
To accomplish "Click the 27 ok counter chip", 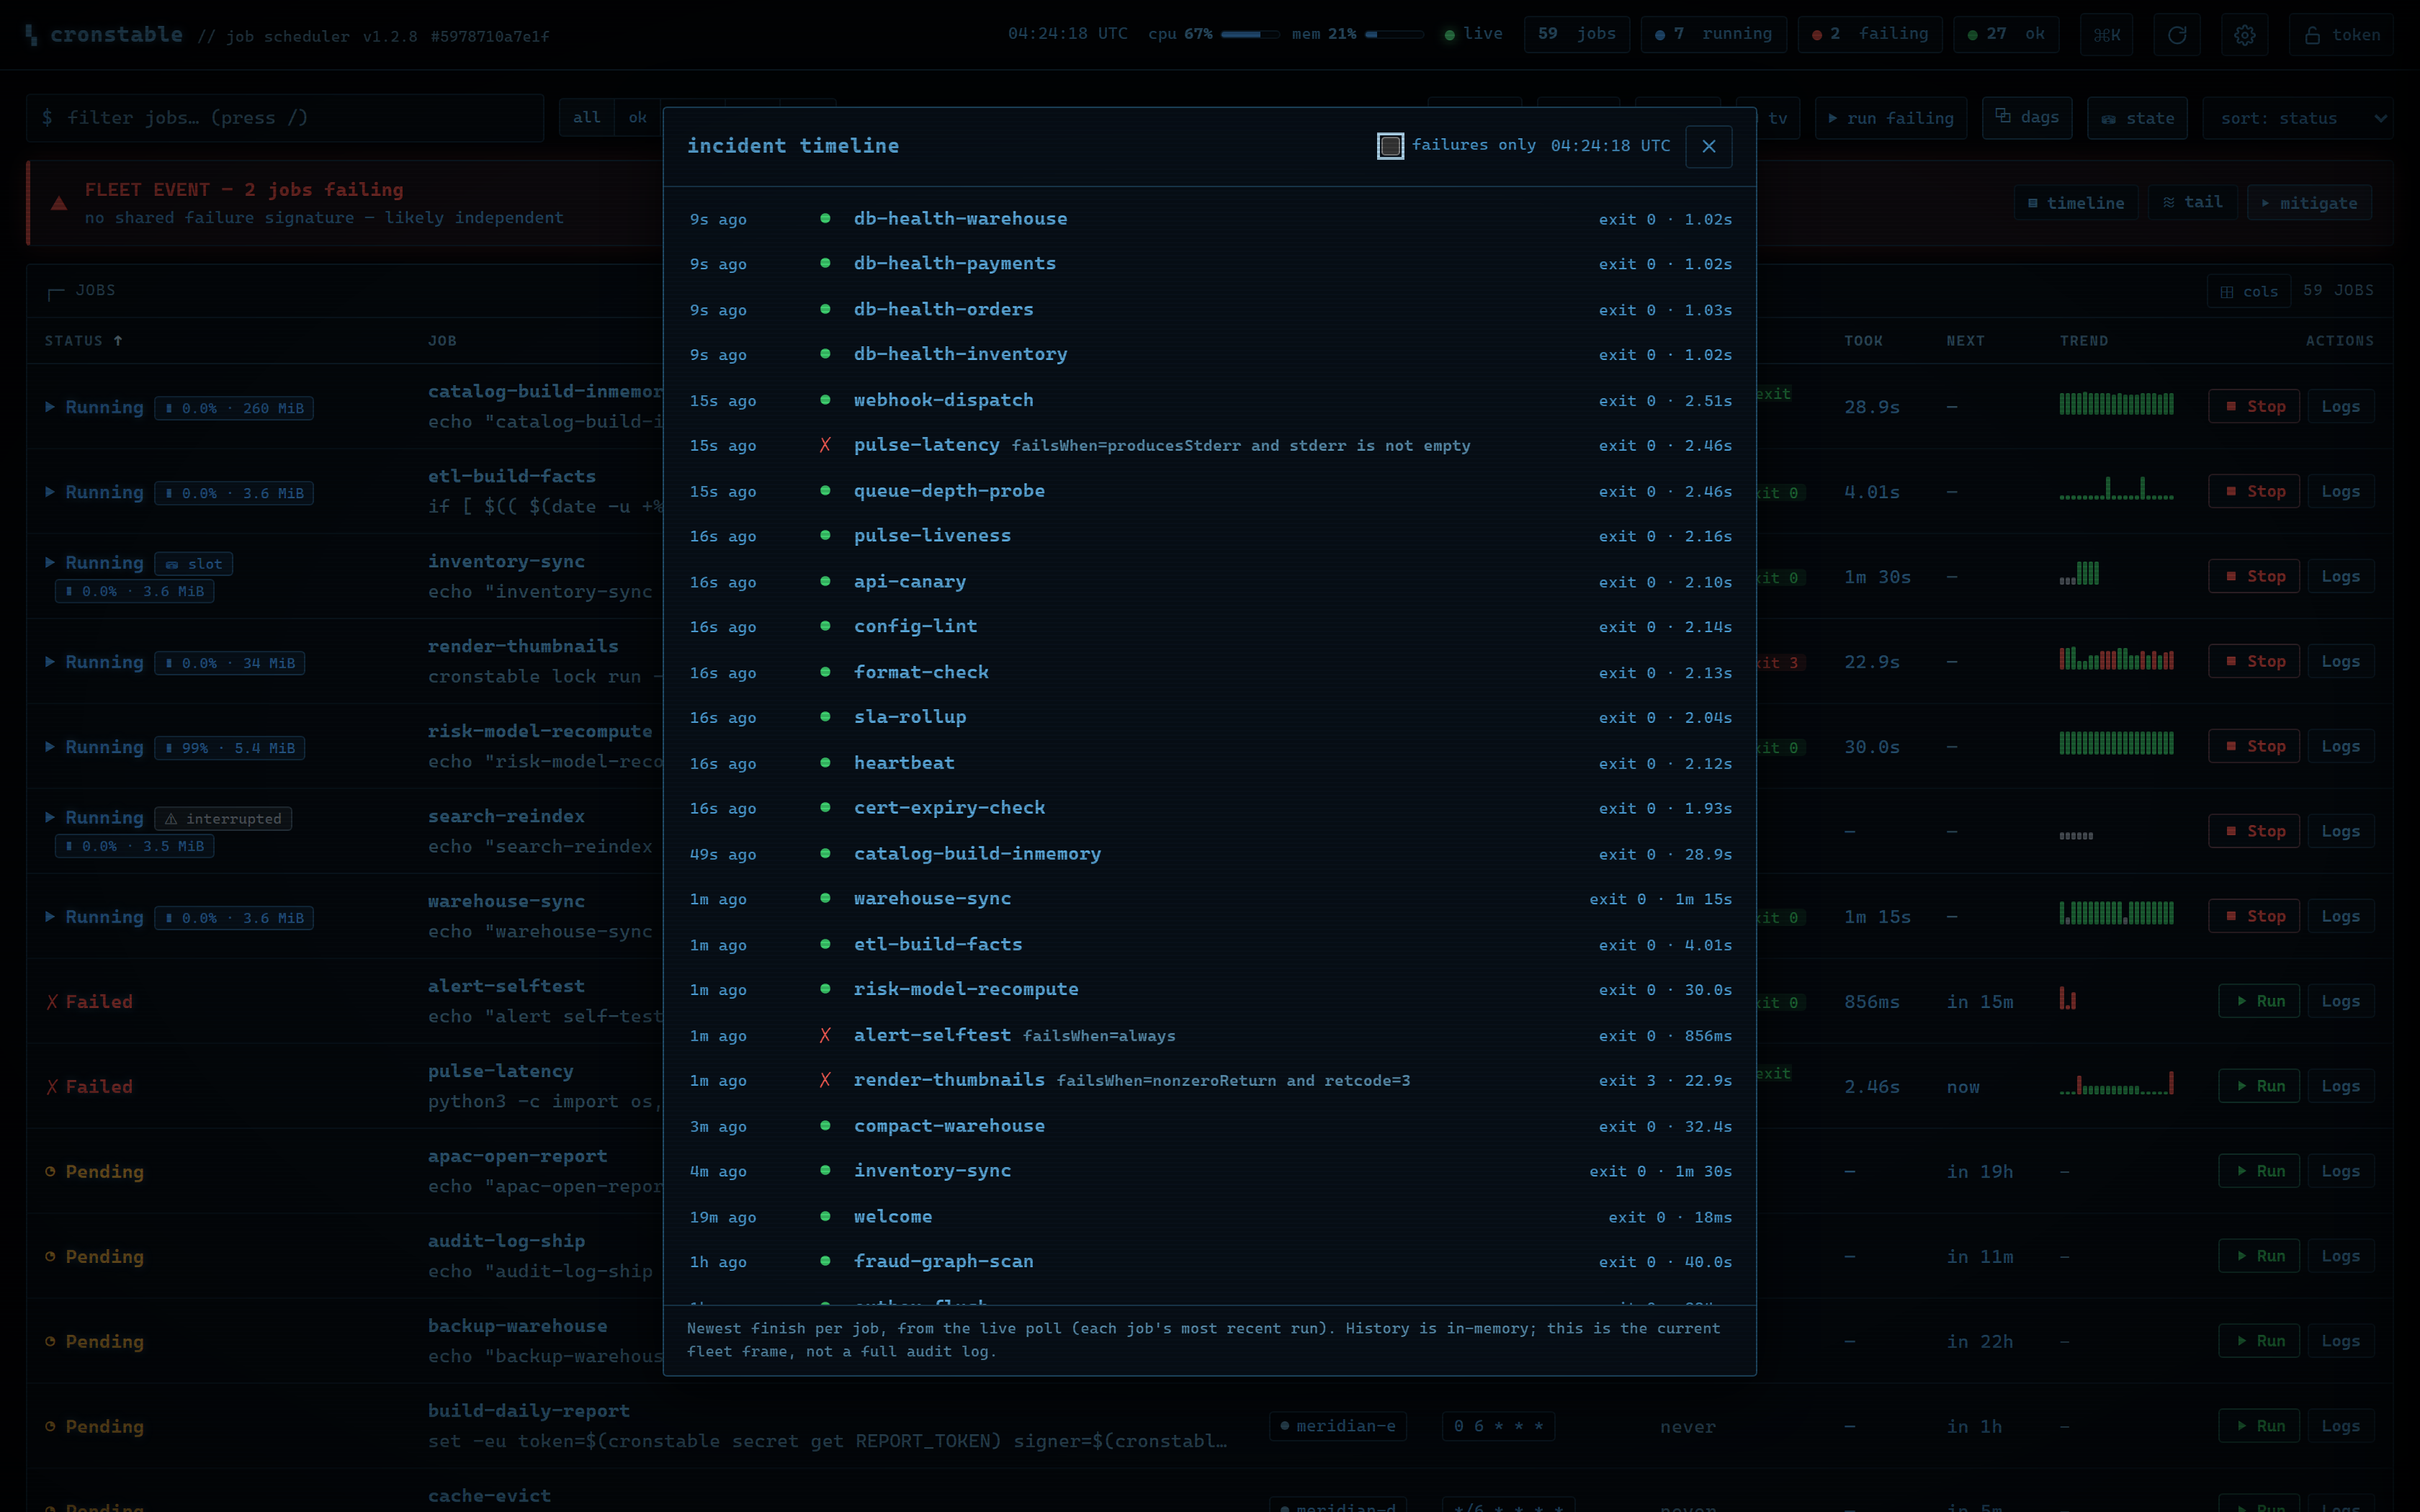I will click(x=2006, y=34).
